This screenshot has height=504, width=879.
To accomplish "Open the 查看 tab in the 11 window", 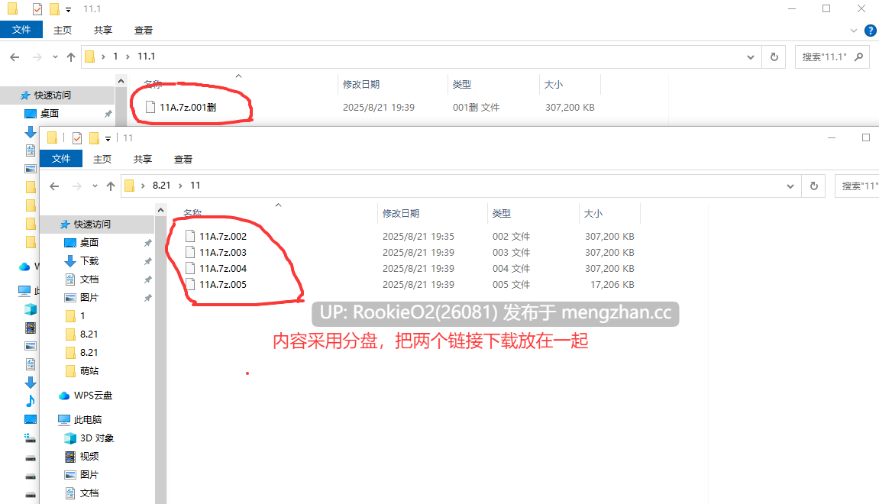I will [x=183, y=159].
